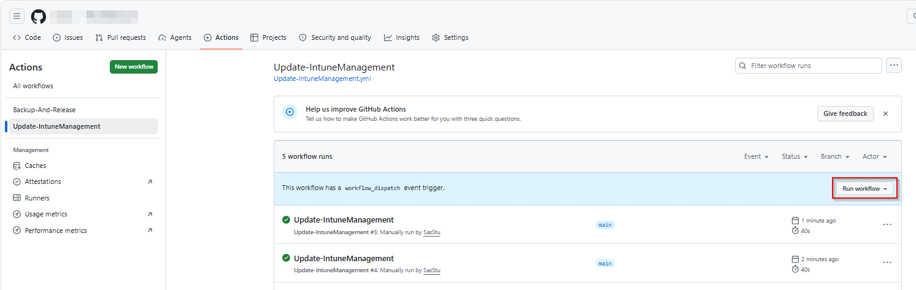
Task: Open the Projects tab
Action: click(x=268, y=37)
